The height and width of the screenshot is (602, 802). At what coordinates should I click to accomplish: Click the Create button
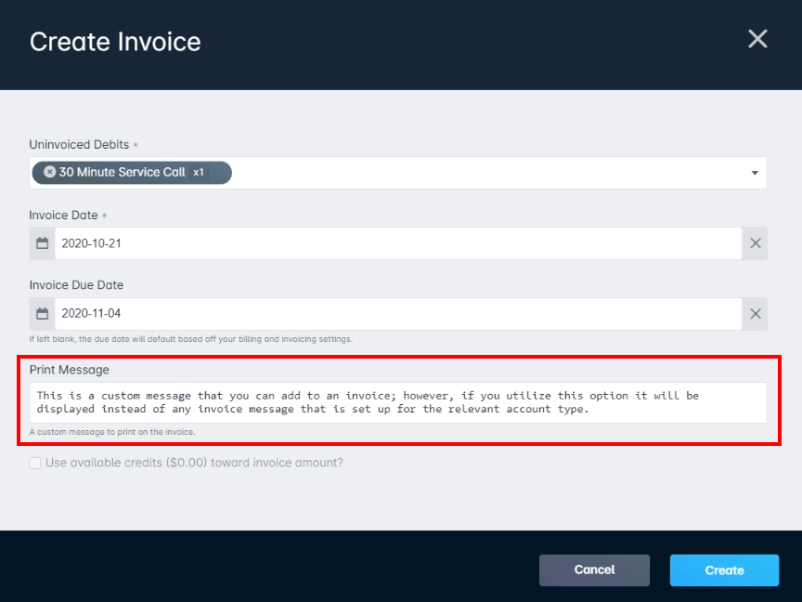(x=724, y=570)
